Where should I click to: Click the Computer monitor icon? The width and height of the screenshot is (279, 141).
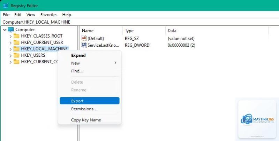pyautogui.click(x=11, y=30)
